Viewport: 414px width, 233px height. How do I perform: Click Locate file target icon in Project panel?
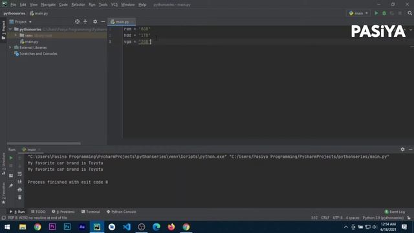[77, 21]
